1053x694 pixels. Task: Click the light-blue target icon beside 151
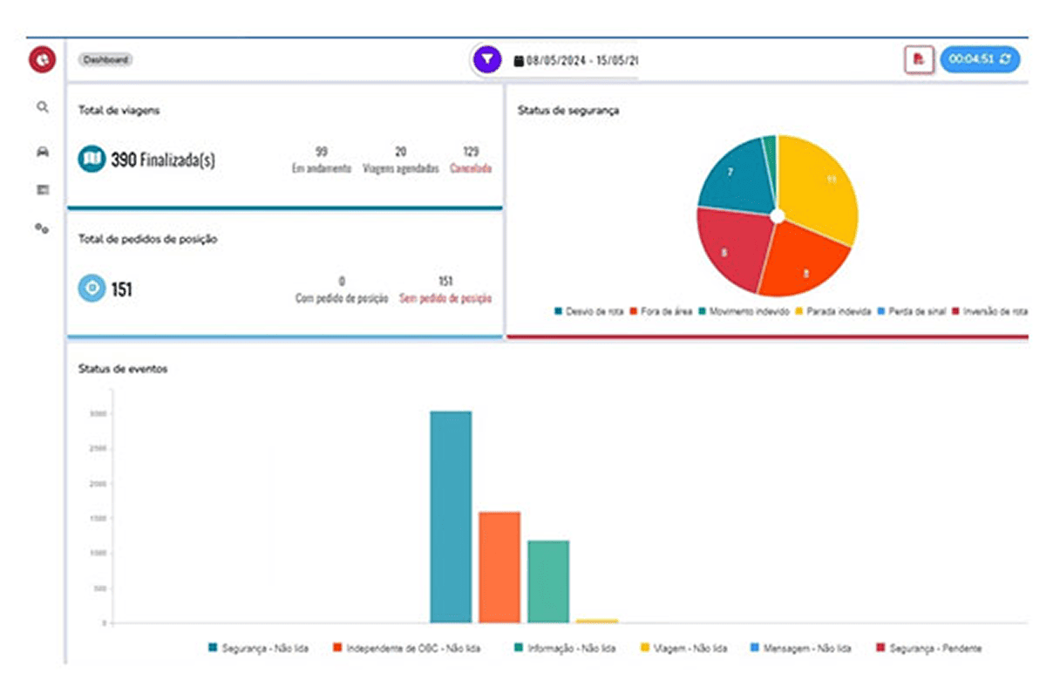92,289
